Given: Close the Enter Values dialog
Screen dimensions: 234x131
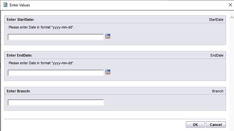Looking at the screenshot, I should point(230,5).
